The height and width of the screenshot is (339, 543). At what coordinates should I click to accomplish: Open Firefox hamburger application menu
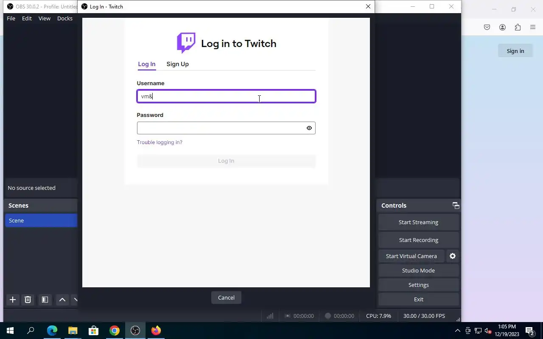(x=533, y=27)
